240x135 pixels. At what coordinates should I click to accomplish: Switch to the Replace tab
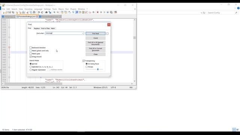(x=37, y=28)
